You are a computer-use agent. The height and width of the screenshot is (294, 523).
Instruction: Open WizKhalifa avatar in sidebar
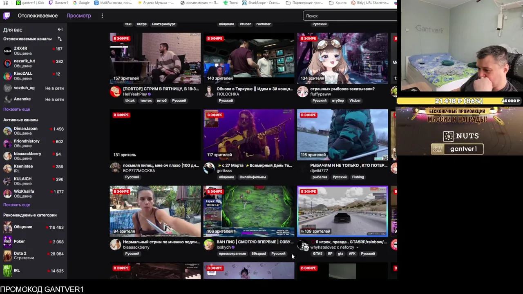coord(7,194)
